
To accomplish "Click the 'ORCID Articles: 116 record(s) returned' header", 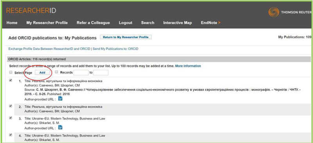I will [37, 59].
